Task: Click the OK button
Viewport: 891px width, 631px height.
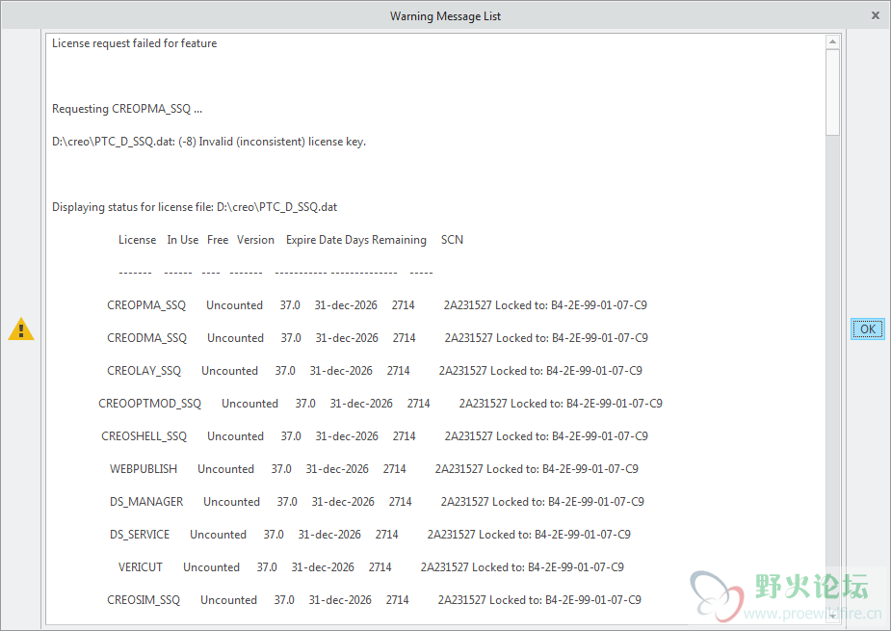Action: (867, 329)
